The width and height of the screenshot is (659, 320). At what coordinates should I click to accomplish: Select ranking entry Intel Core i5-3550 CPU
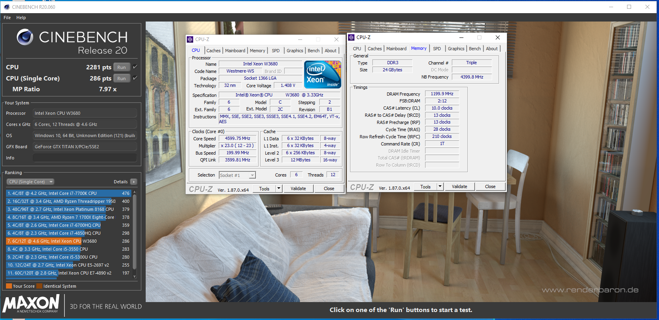tap(69, 249)
